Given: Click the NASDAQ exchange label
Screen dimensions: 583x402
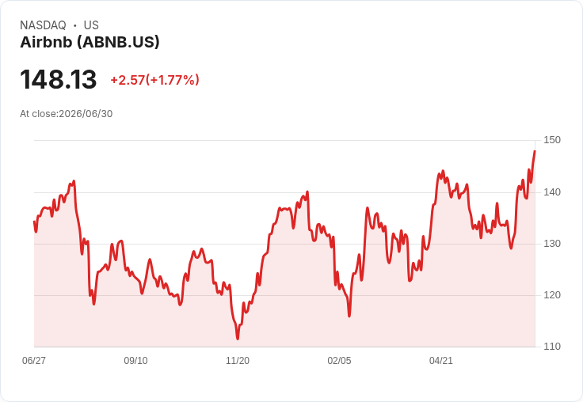Looking at the screenshot, I should [x=43, y=25].
